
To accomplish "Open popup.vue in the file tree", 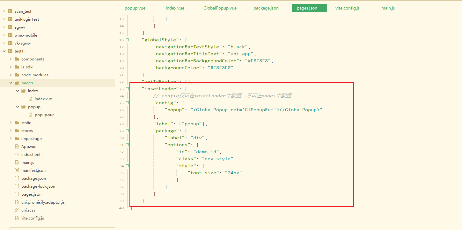I will [x=44, y=115].
